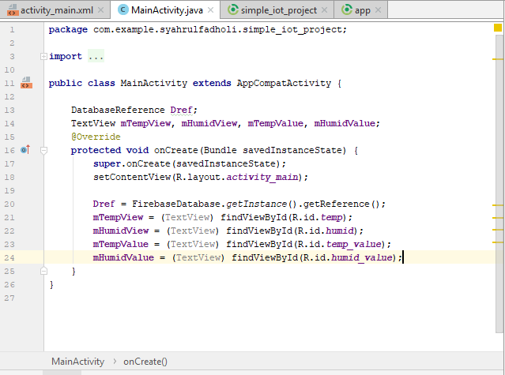Image resolution: width=505 pixels, height=375 pixels.
Task: Click R.id.temp on line 21
Action: [x=317, y=217]
